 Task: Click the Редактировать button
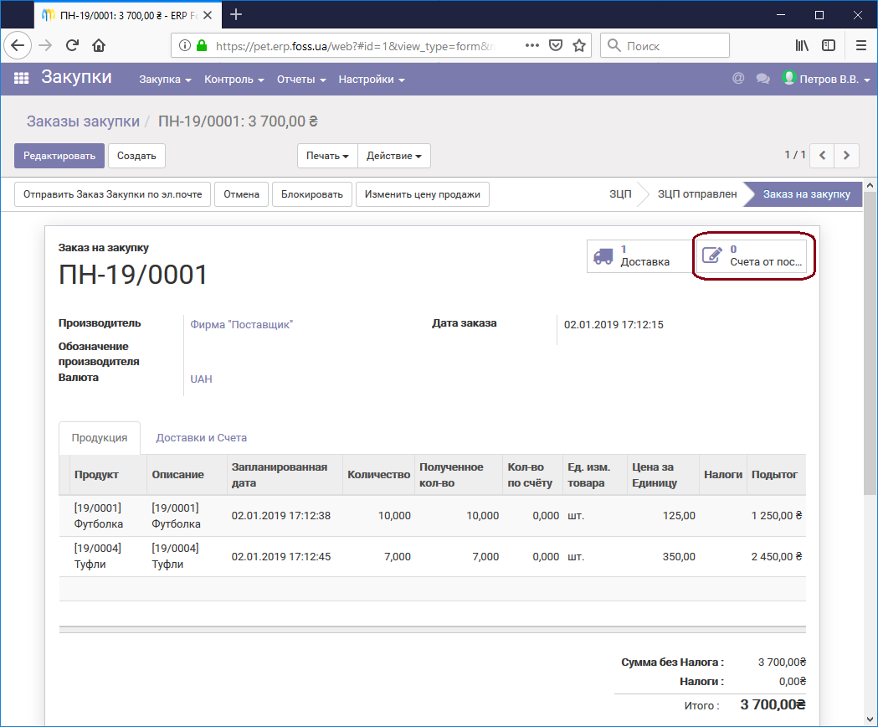pos(59,156)
